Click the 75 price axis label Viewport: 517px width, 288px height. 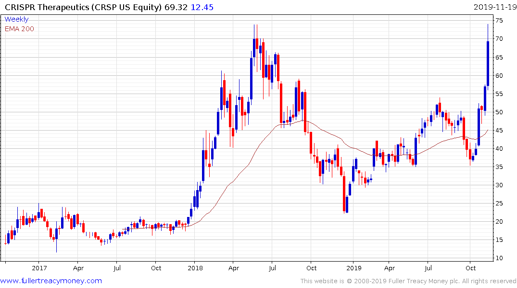click(499, 21)
